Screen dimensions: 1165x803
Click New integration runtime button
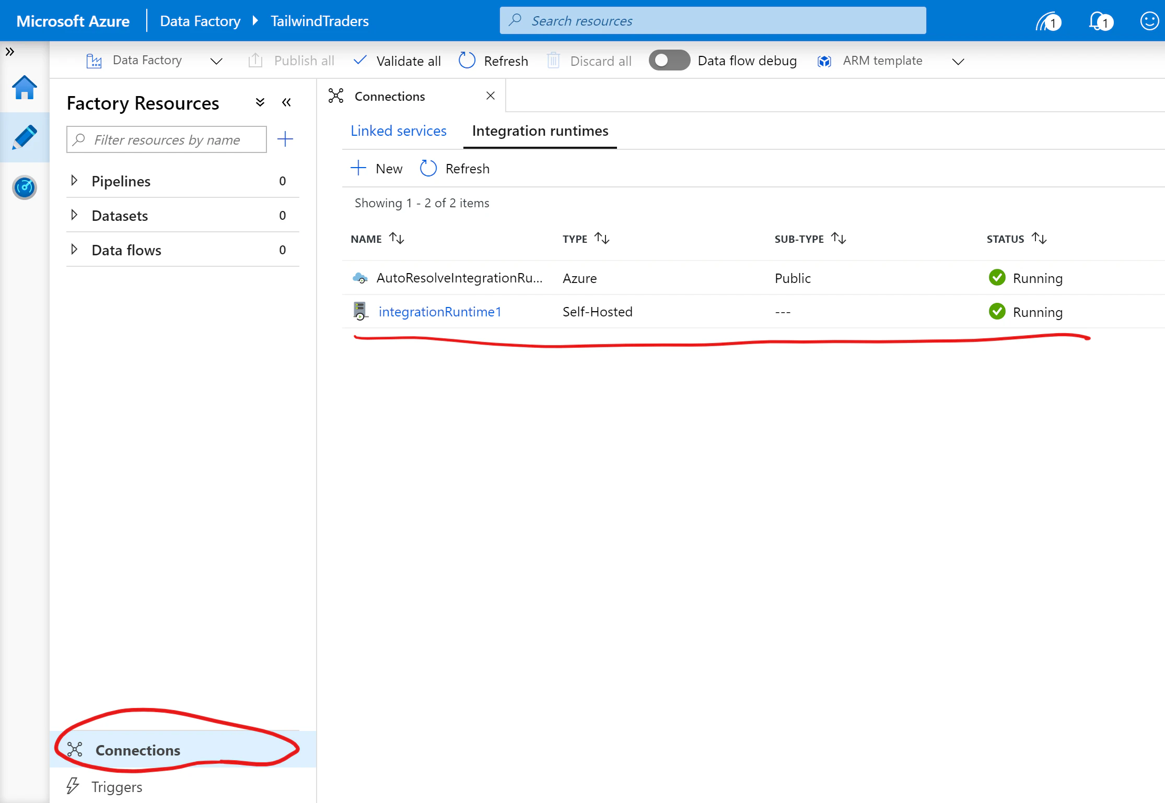click(376, 168)
